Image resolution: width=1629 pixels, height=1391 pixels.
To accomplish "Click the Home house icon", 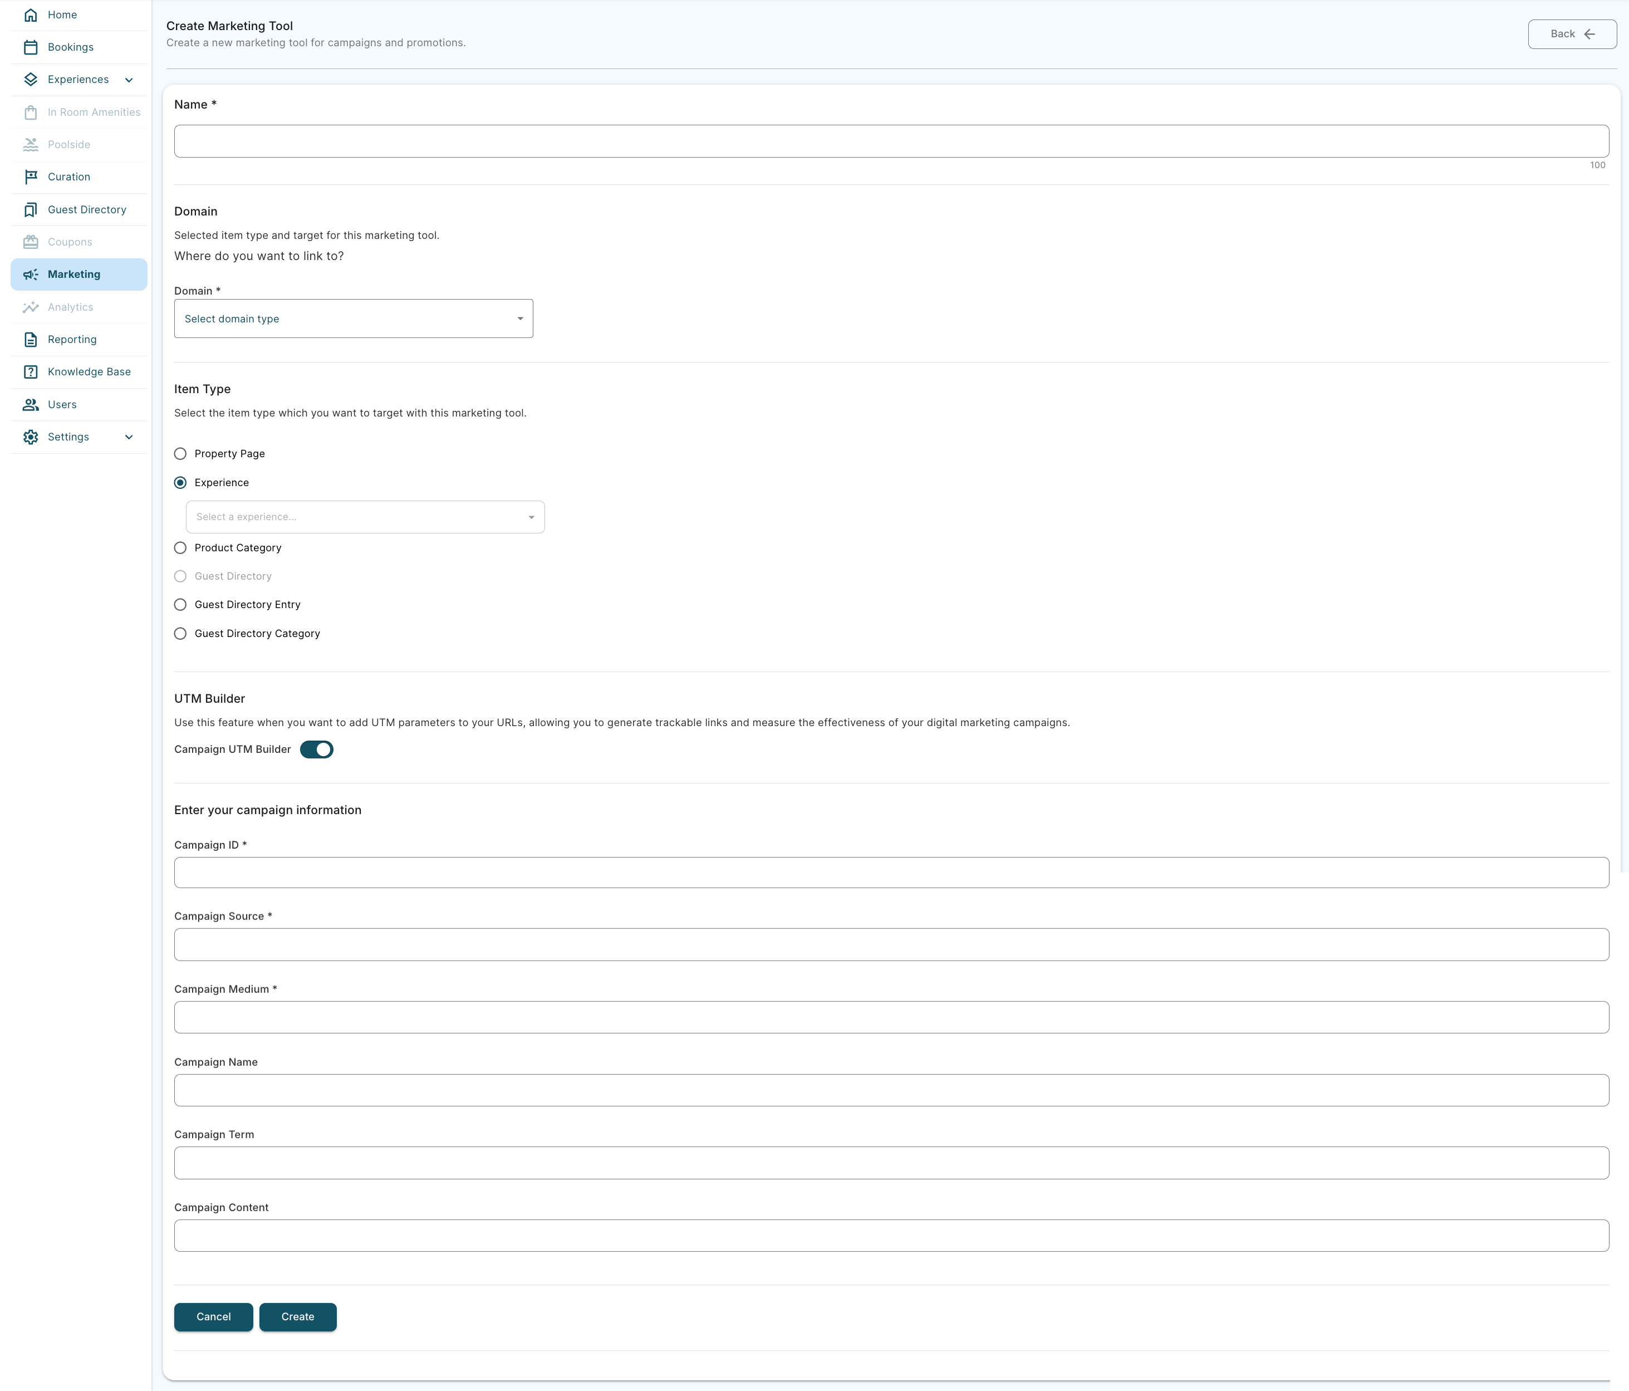I will (x=31, y=15).
